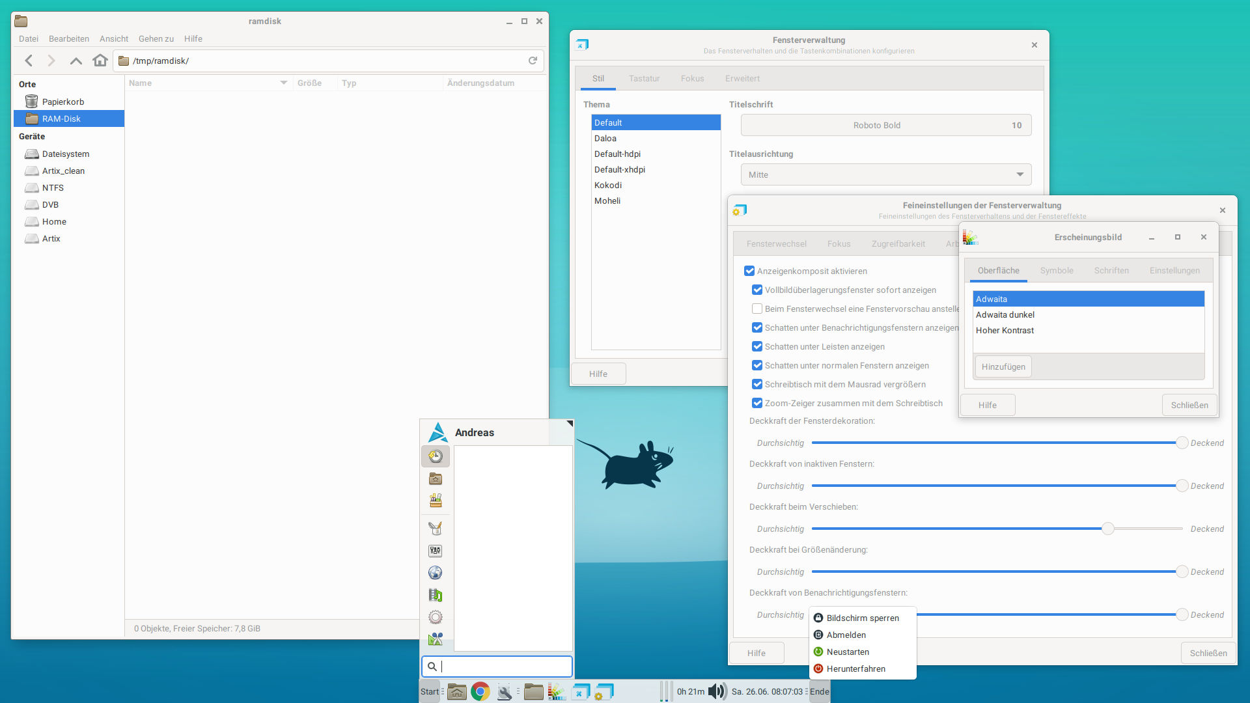Click Hinzufügen in Erscheinungsbild
Image resolution: width=1250 pixels, height=703 pixels.
point(1003,366)
